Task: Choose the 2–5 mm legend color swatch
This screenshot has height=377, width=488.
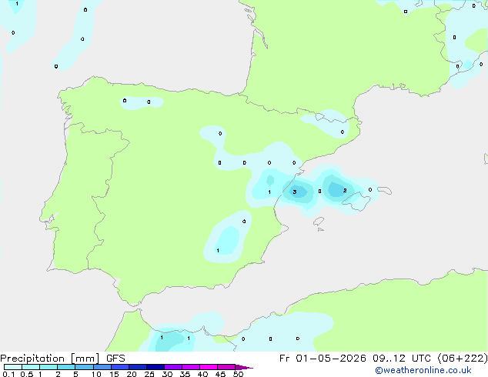Action: 66,367
